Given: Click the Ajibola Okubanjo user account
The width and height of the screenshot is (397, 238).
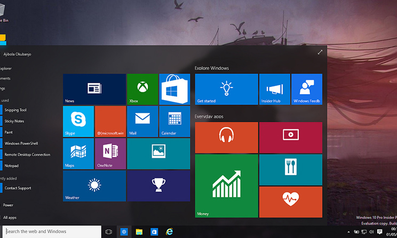Looking at the screenshot, I should point(17,54).
